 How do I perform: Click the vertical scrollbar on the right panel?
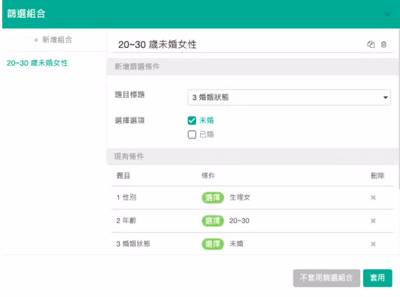coord(399,109)
